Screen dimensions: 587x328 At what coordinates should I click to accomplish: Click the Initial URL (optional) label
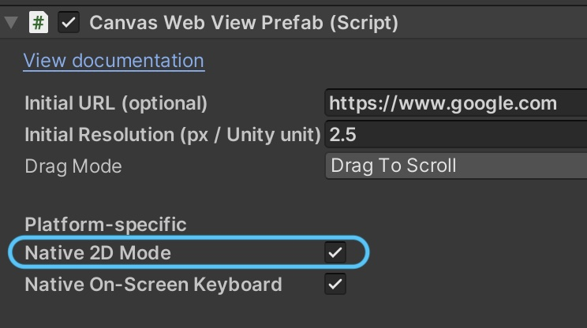(116, 103)
